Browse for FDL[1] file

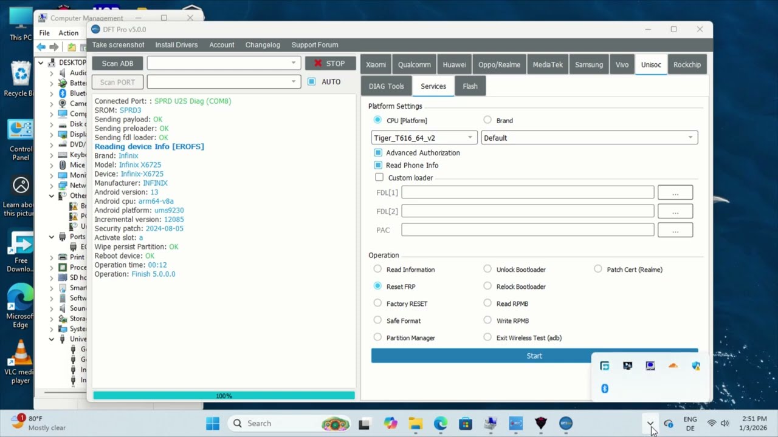[x=675, y=192]
